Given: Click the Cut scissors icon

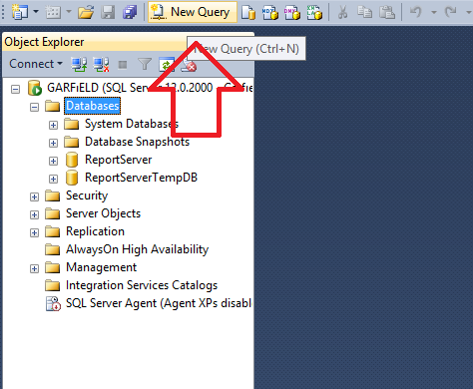Looking at the screenshot, I should [342, 12].
